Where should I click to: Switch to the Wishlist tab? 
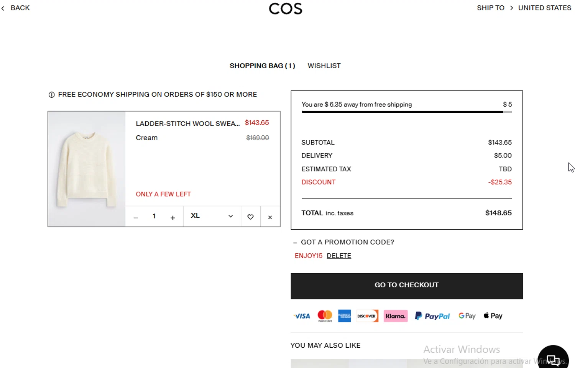click(x=324, y=66)
